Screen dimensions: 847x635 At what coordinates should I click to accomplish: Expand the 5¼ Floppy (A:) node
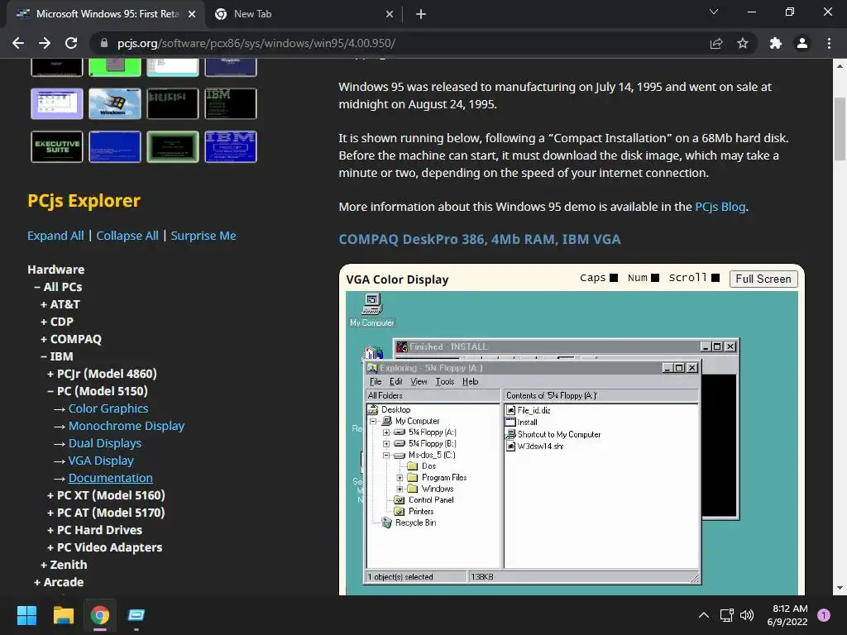[x=386, y=432]
